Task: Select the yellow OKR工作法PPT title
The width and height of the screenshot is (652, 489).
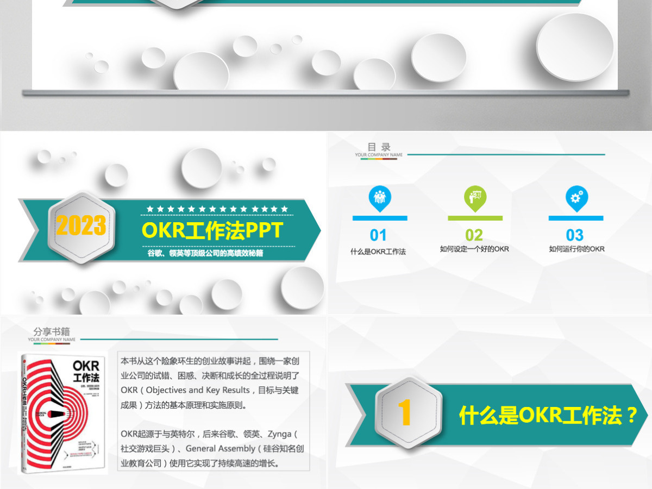Action: click(x=212, y=230)
